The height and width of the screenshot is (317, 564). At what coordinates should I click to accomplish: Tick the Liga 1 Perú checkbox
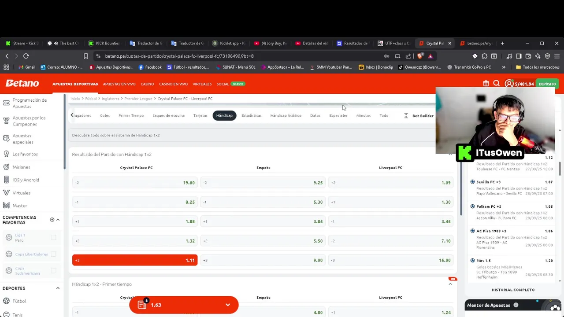tap(54, 238)
